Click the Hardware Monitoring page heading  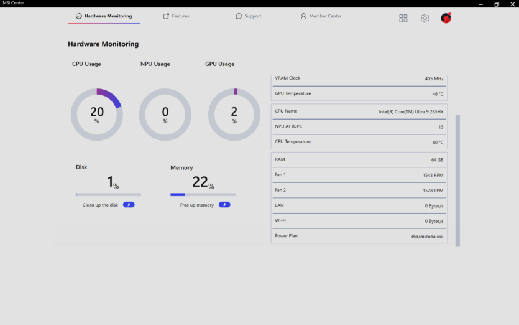coord(103,44)
